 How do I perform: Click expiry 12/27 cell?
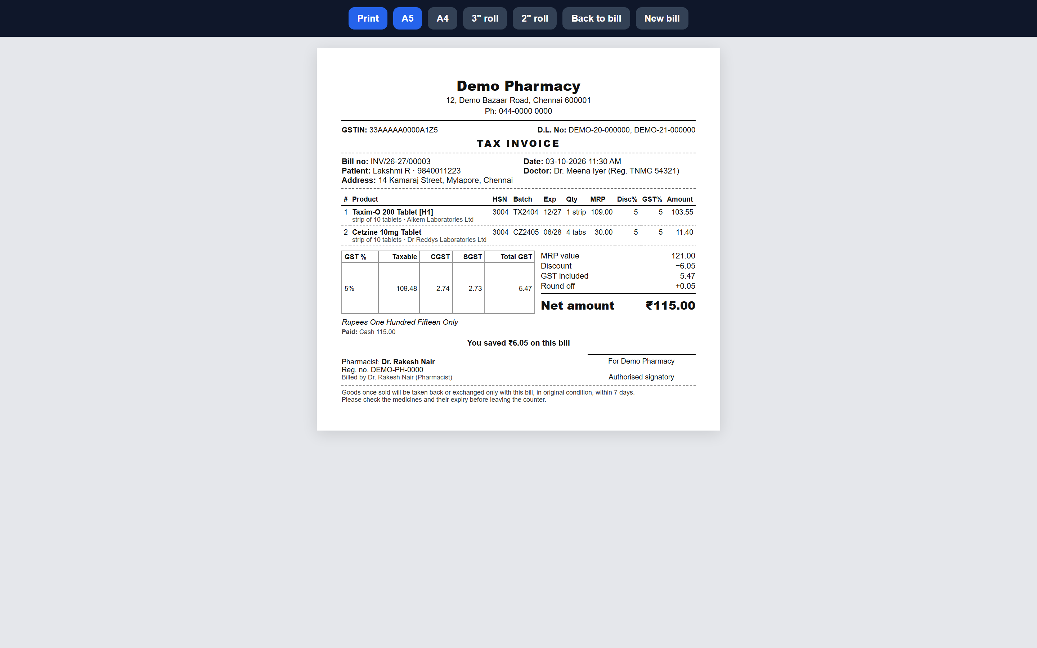pos(552,212)
